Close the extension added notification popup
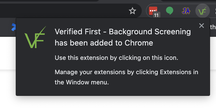 coord(201,26)
